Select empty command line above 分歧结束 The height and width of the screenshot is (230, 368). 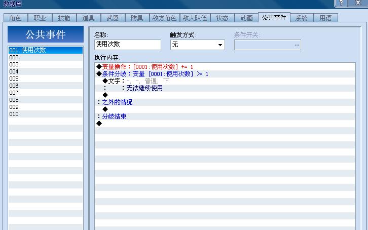click(225, 109)
